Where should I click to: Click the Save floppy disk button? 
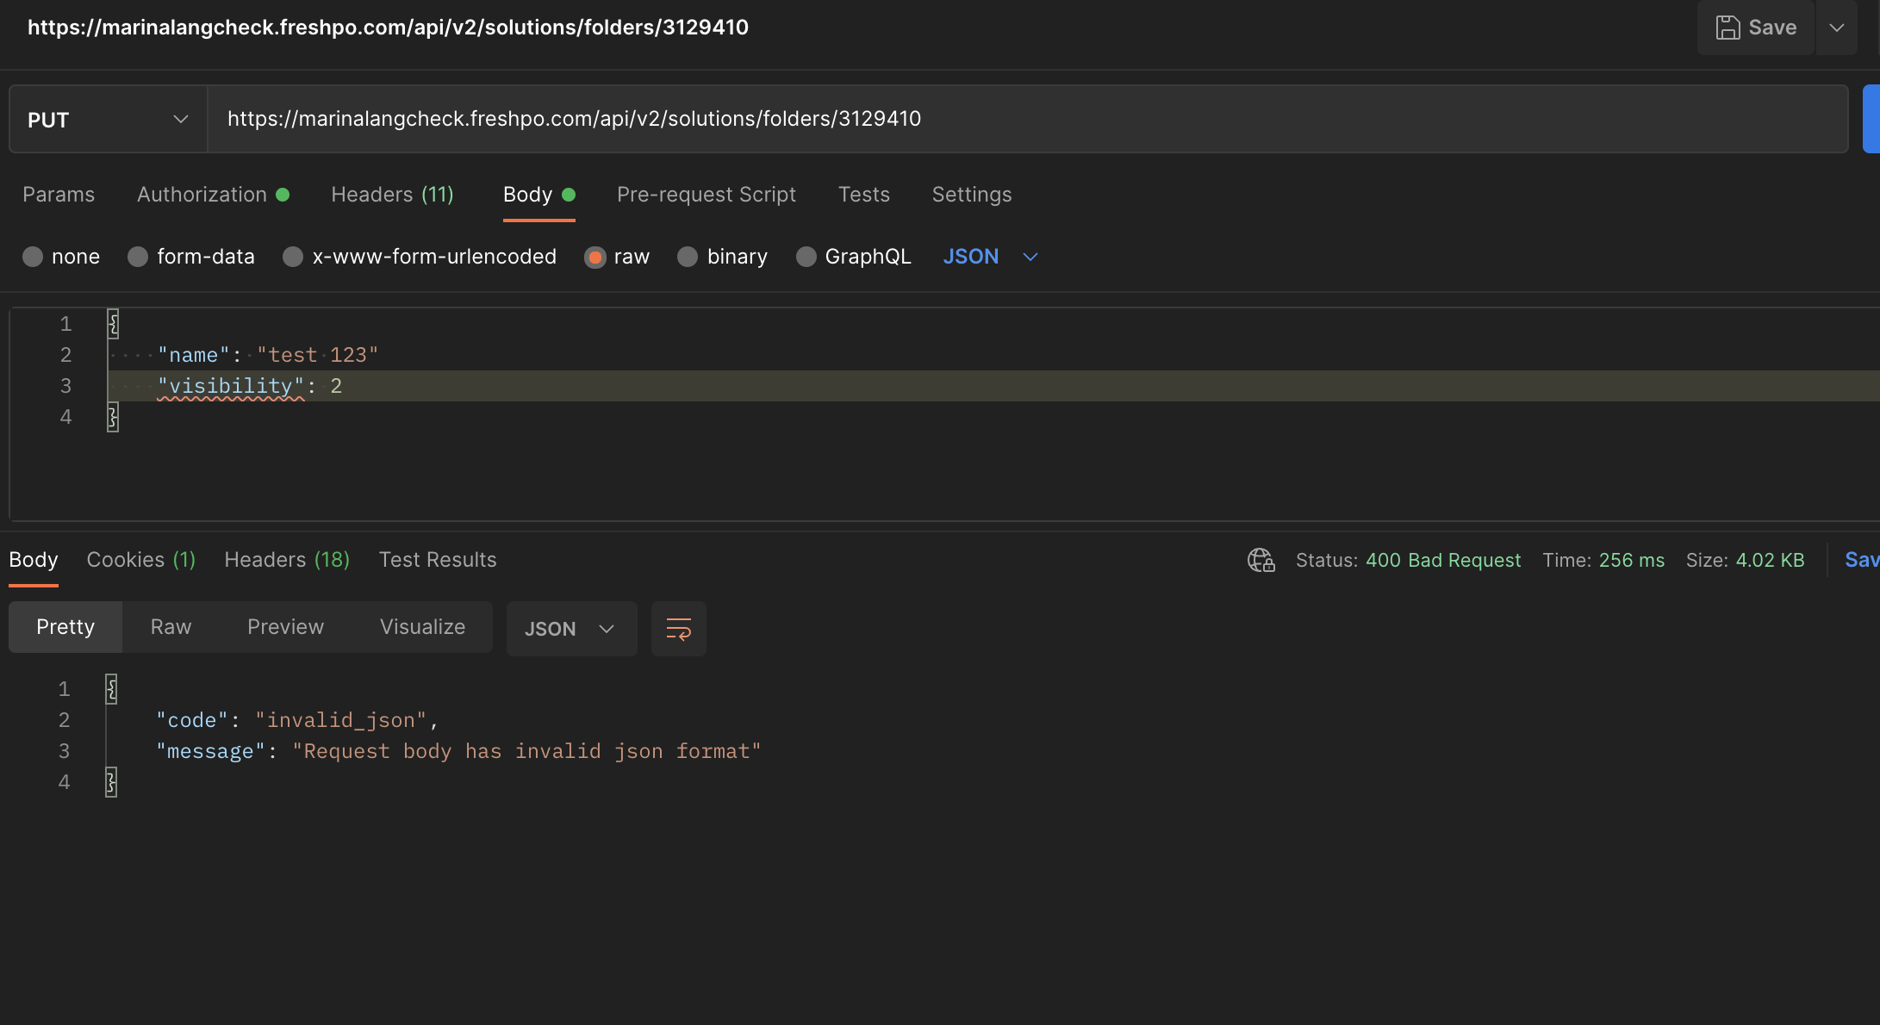click(x=1755, y=28)
